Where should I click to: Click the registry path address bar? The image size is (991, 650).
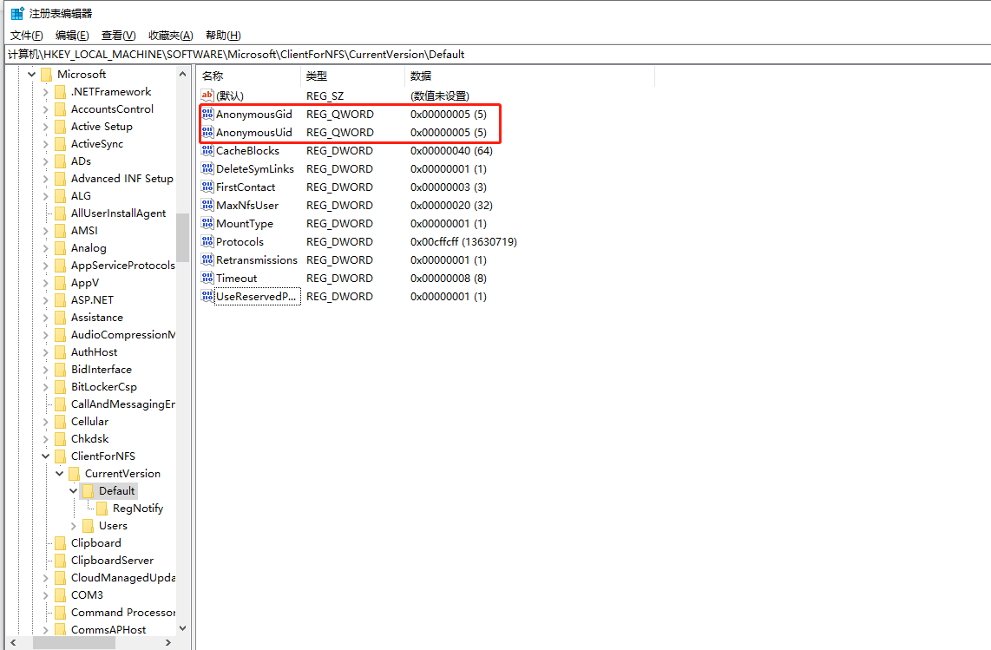pos(497,55)
